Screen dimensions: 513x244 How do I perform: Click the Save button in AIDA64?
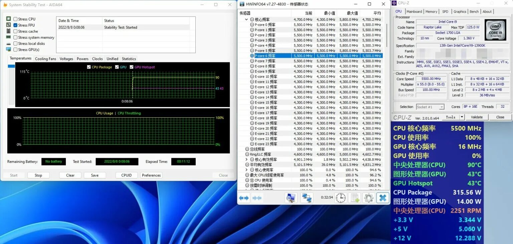pos(95,175)
